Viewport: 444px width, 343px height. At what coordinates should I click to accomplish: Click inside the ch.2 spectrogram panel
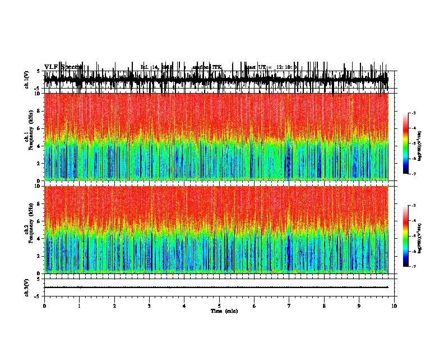click(x=216, y=230)
